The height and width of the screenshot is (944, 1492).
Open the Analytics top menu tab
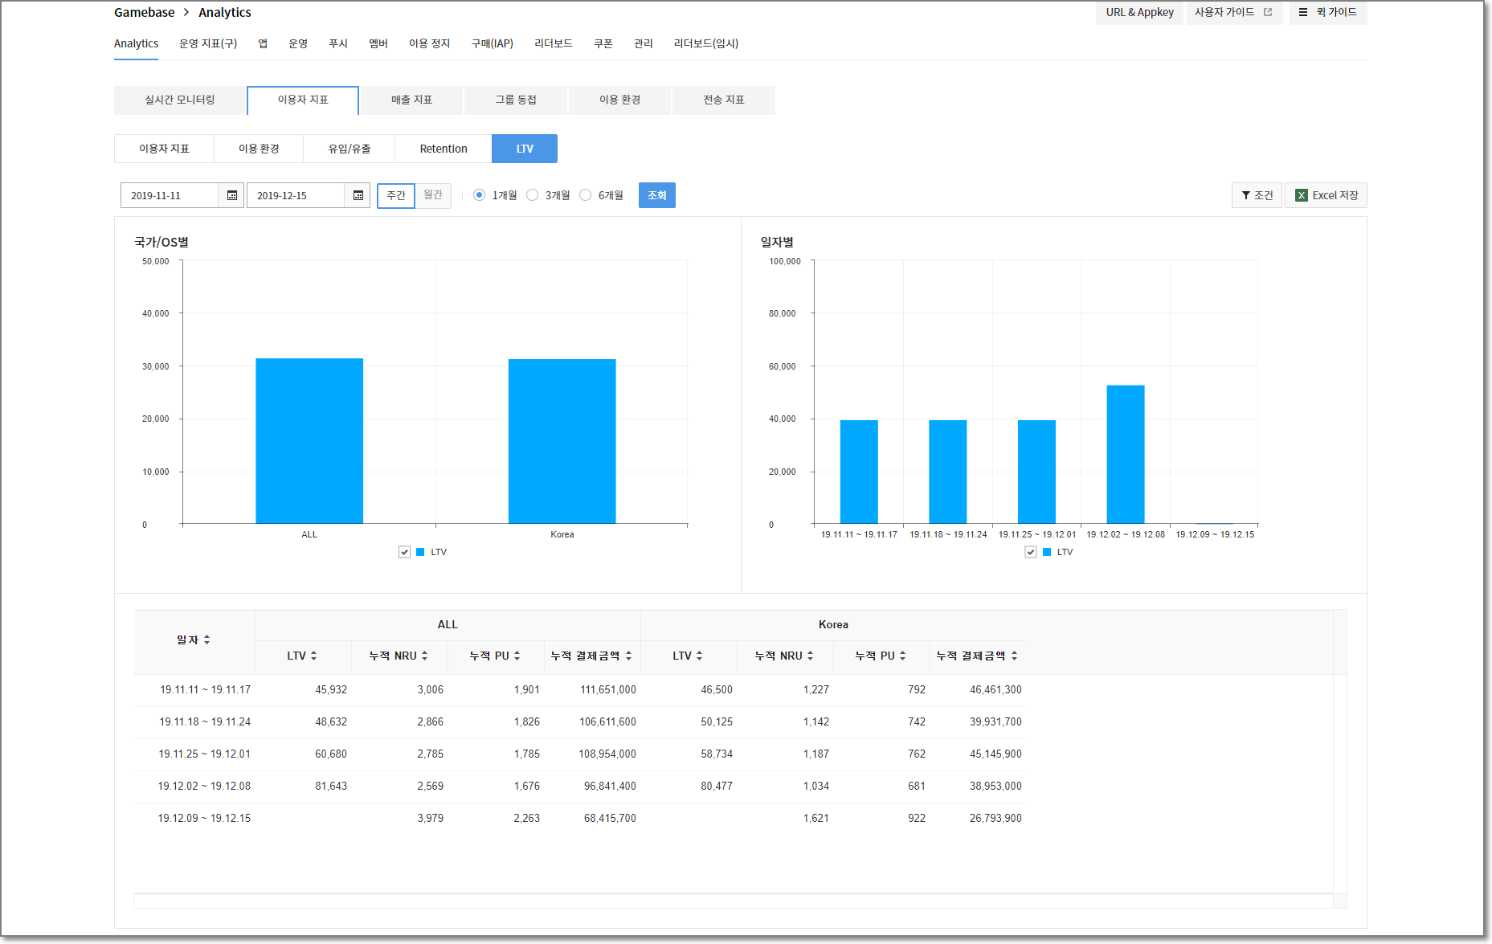136,43
